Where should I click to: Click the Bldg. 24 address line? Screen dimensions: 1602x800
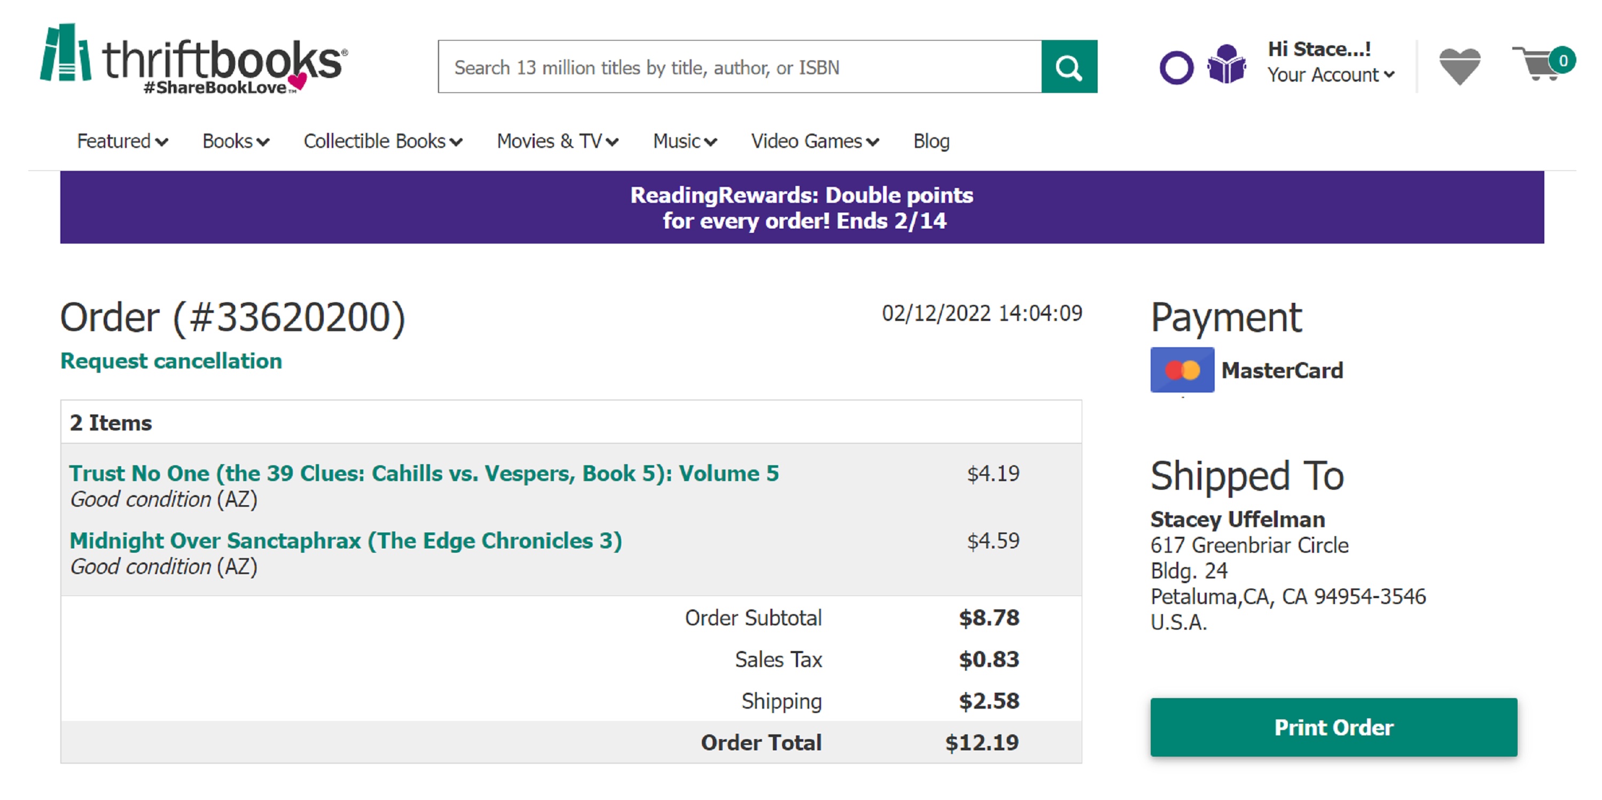pyautogui.click(x=1189, y=571)
